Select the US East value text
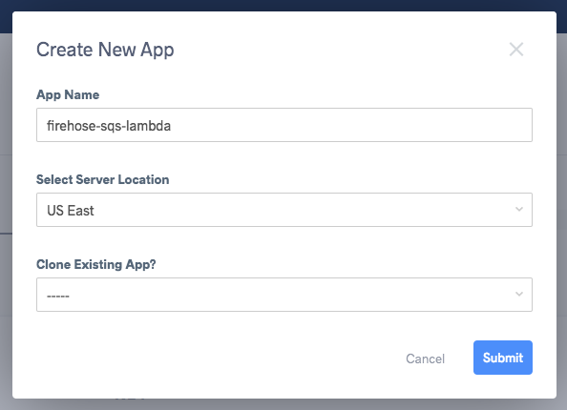This screenshot has height=410, width=567. pyautogui.click(x=71, y=211)
